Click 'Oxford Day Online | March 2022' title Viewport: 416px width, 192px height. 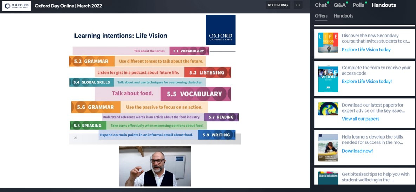click(68, 6)
